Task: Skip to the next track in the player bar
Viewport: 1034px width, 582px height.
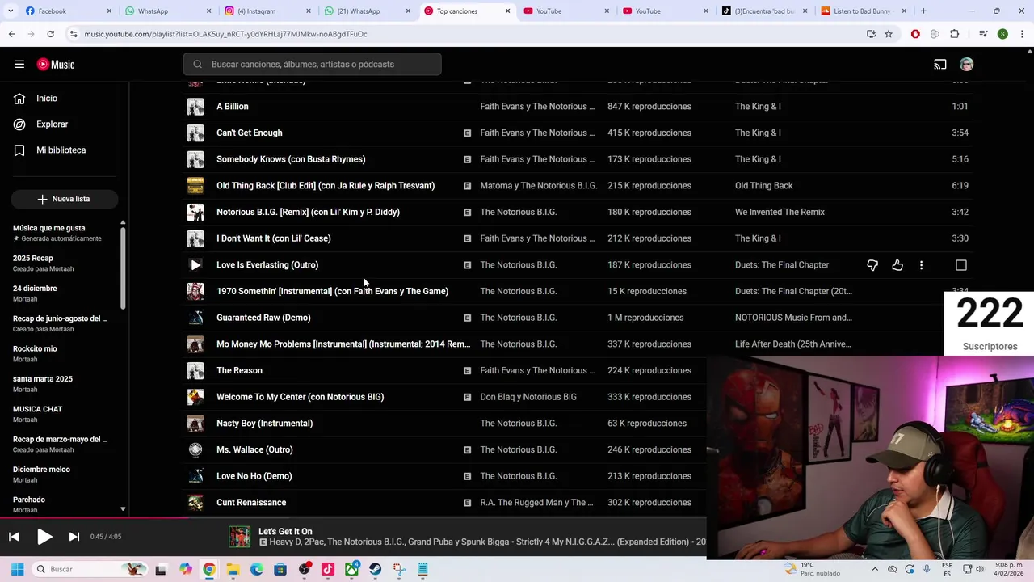Action: pos(74,537)
